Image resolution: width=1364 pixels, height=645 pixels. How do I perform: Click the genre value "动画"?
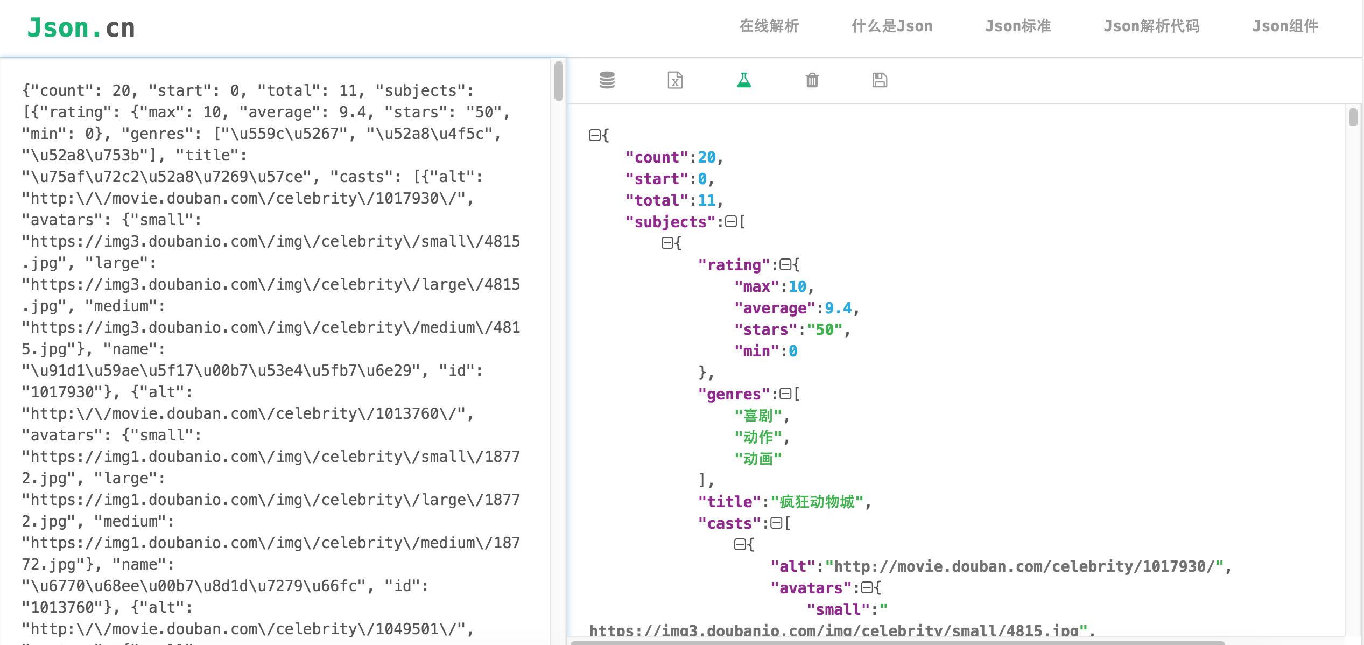point(758,459)
